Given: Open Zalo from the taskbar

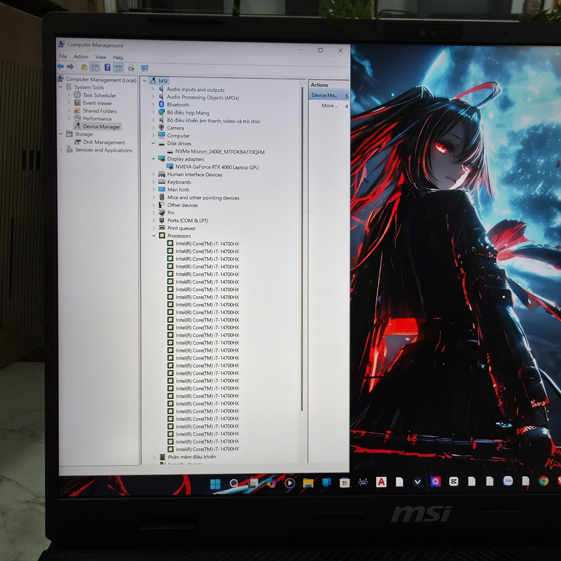Looking at the screenshot, I should [x=508, y=481].
